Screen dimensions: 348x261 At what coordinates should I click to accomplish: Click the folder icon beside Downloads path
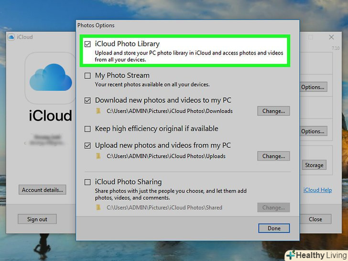pyautogui.click(x=98, y=111)
